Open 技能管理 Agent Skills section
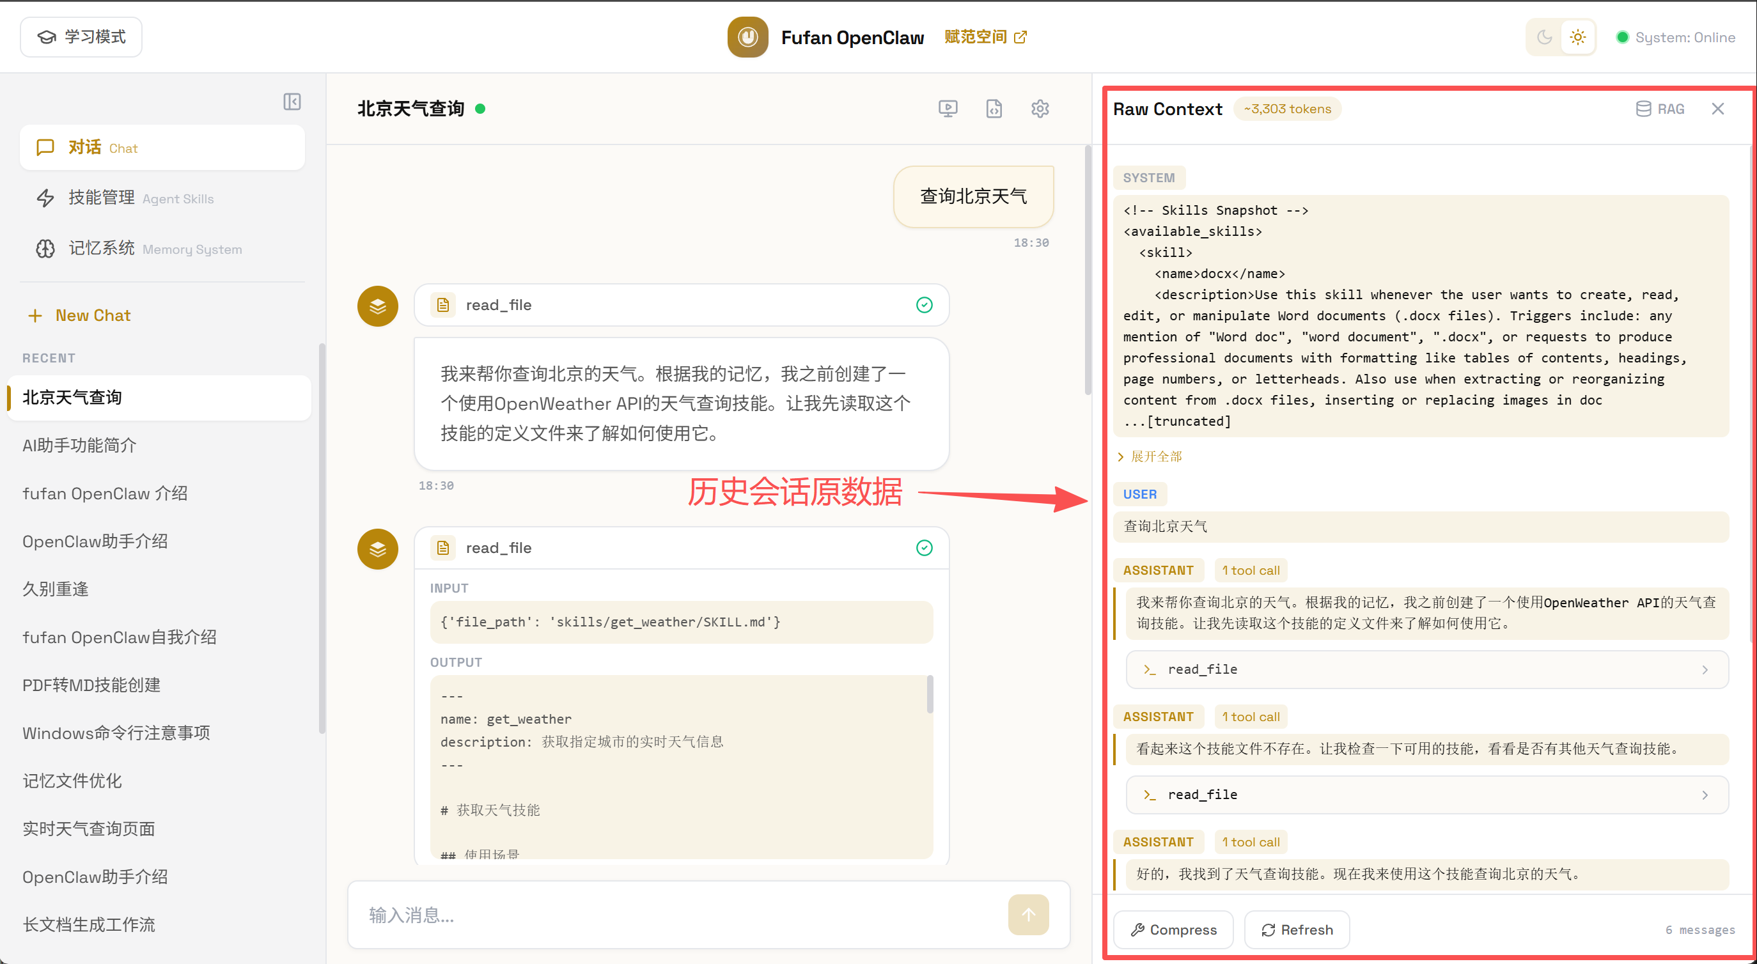This screenshot has width=1757, height=964. point(162,198)
